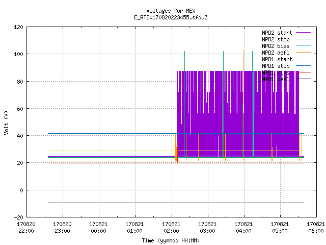Click the 'NPD2 defl' legend label

[x=276, y=53]
